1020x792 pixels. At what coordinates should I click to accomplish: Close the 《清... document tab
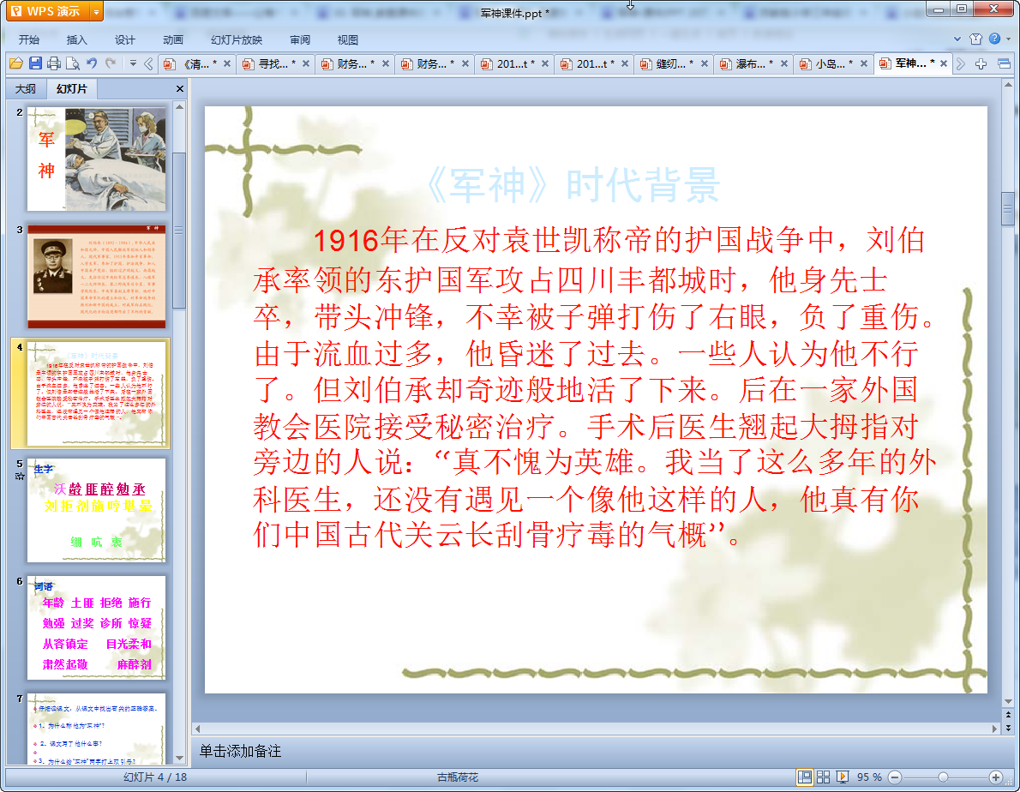pos(227,63)
